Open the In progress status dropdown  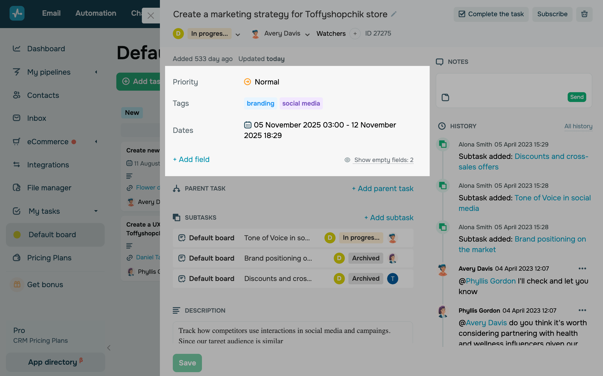[x=238, y=34]
